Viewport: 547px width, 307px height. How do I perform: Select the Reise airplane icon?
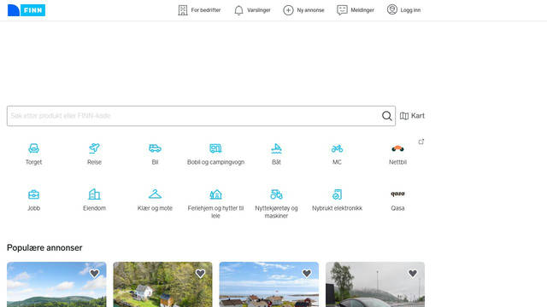pyautogui.click(x=94, y=148)
